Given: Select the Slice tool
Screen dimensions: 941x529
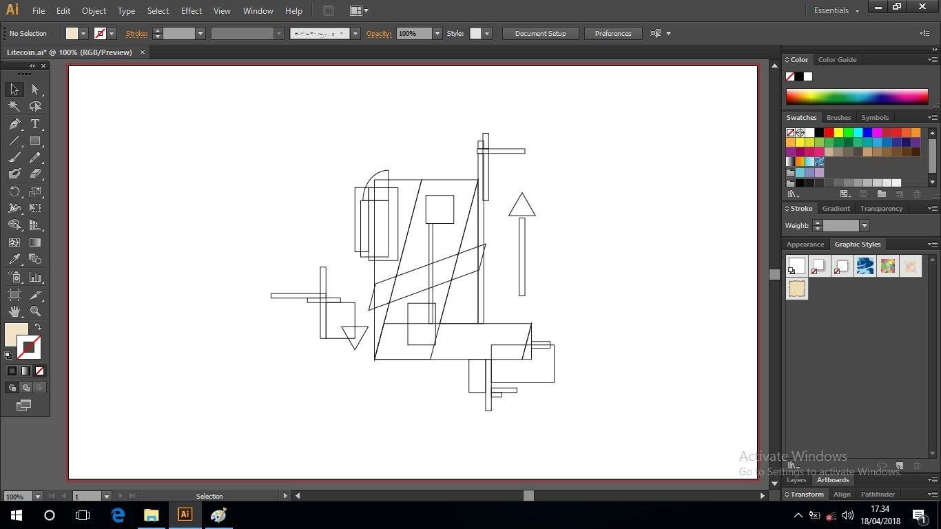Looking at the screenshot, I should point(35,295).
